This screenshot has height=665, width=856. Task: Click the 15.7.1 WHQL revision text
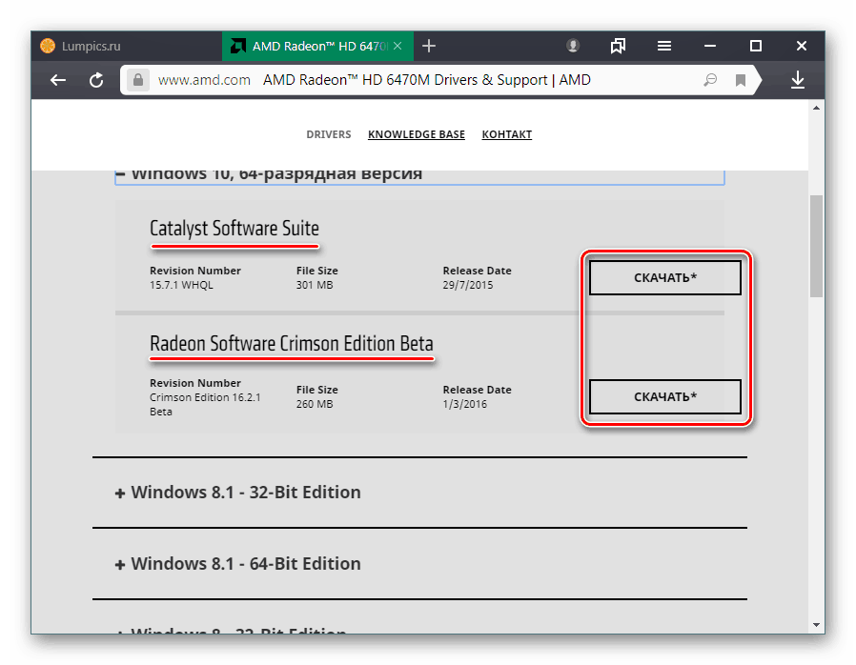click(181, 285)
